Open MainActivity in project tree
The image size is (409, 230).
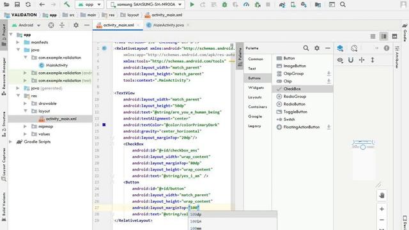coord(57,65)
